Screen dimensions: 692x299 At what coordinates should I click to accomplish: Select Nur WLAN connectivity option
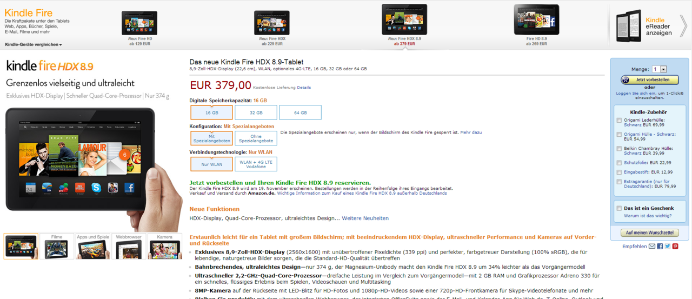point(211,164)
